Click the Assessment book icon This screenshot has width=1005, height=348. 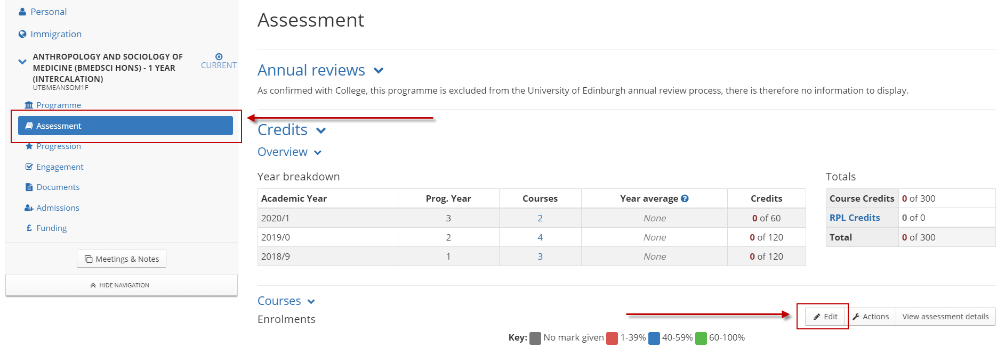[29, 126]
